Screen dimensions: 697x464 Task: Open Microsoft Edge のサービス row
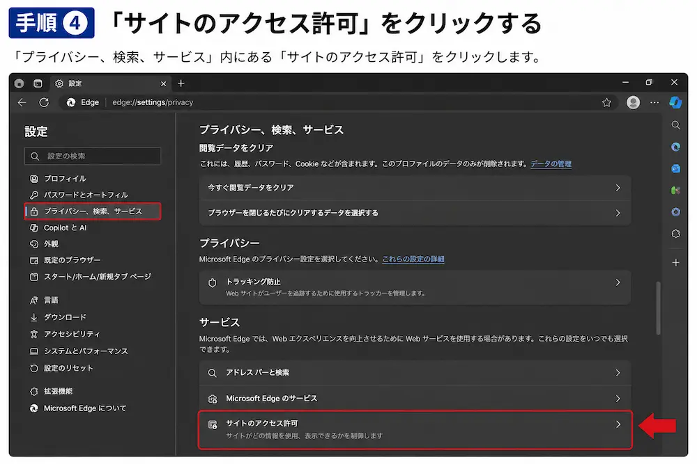[415, 399]
